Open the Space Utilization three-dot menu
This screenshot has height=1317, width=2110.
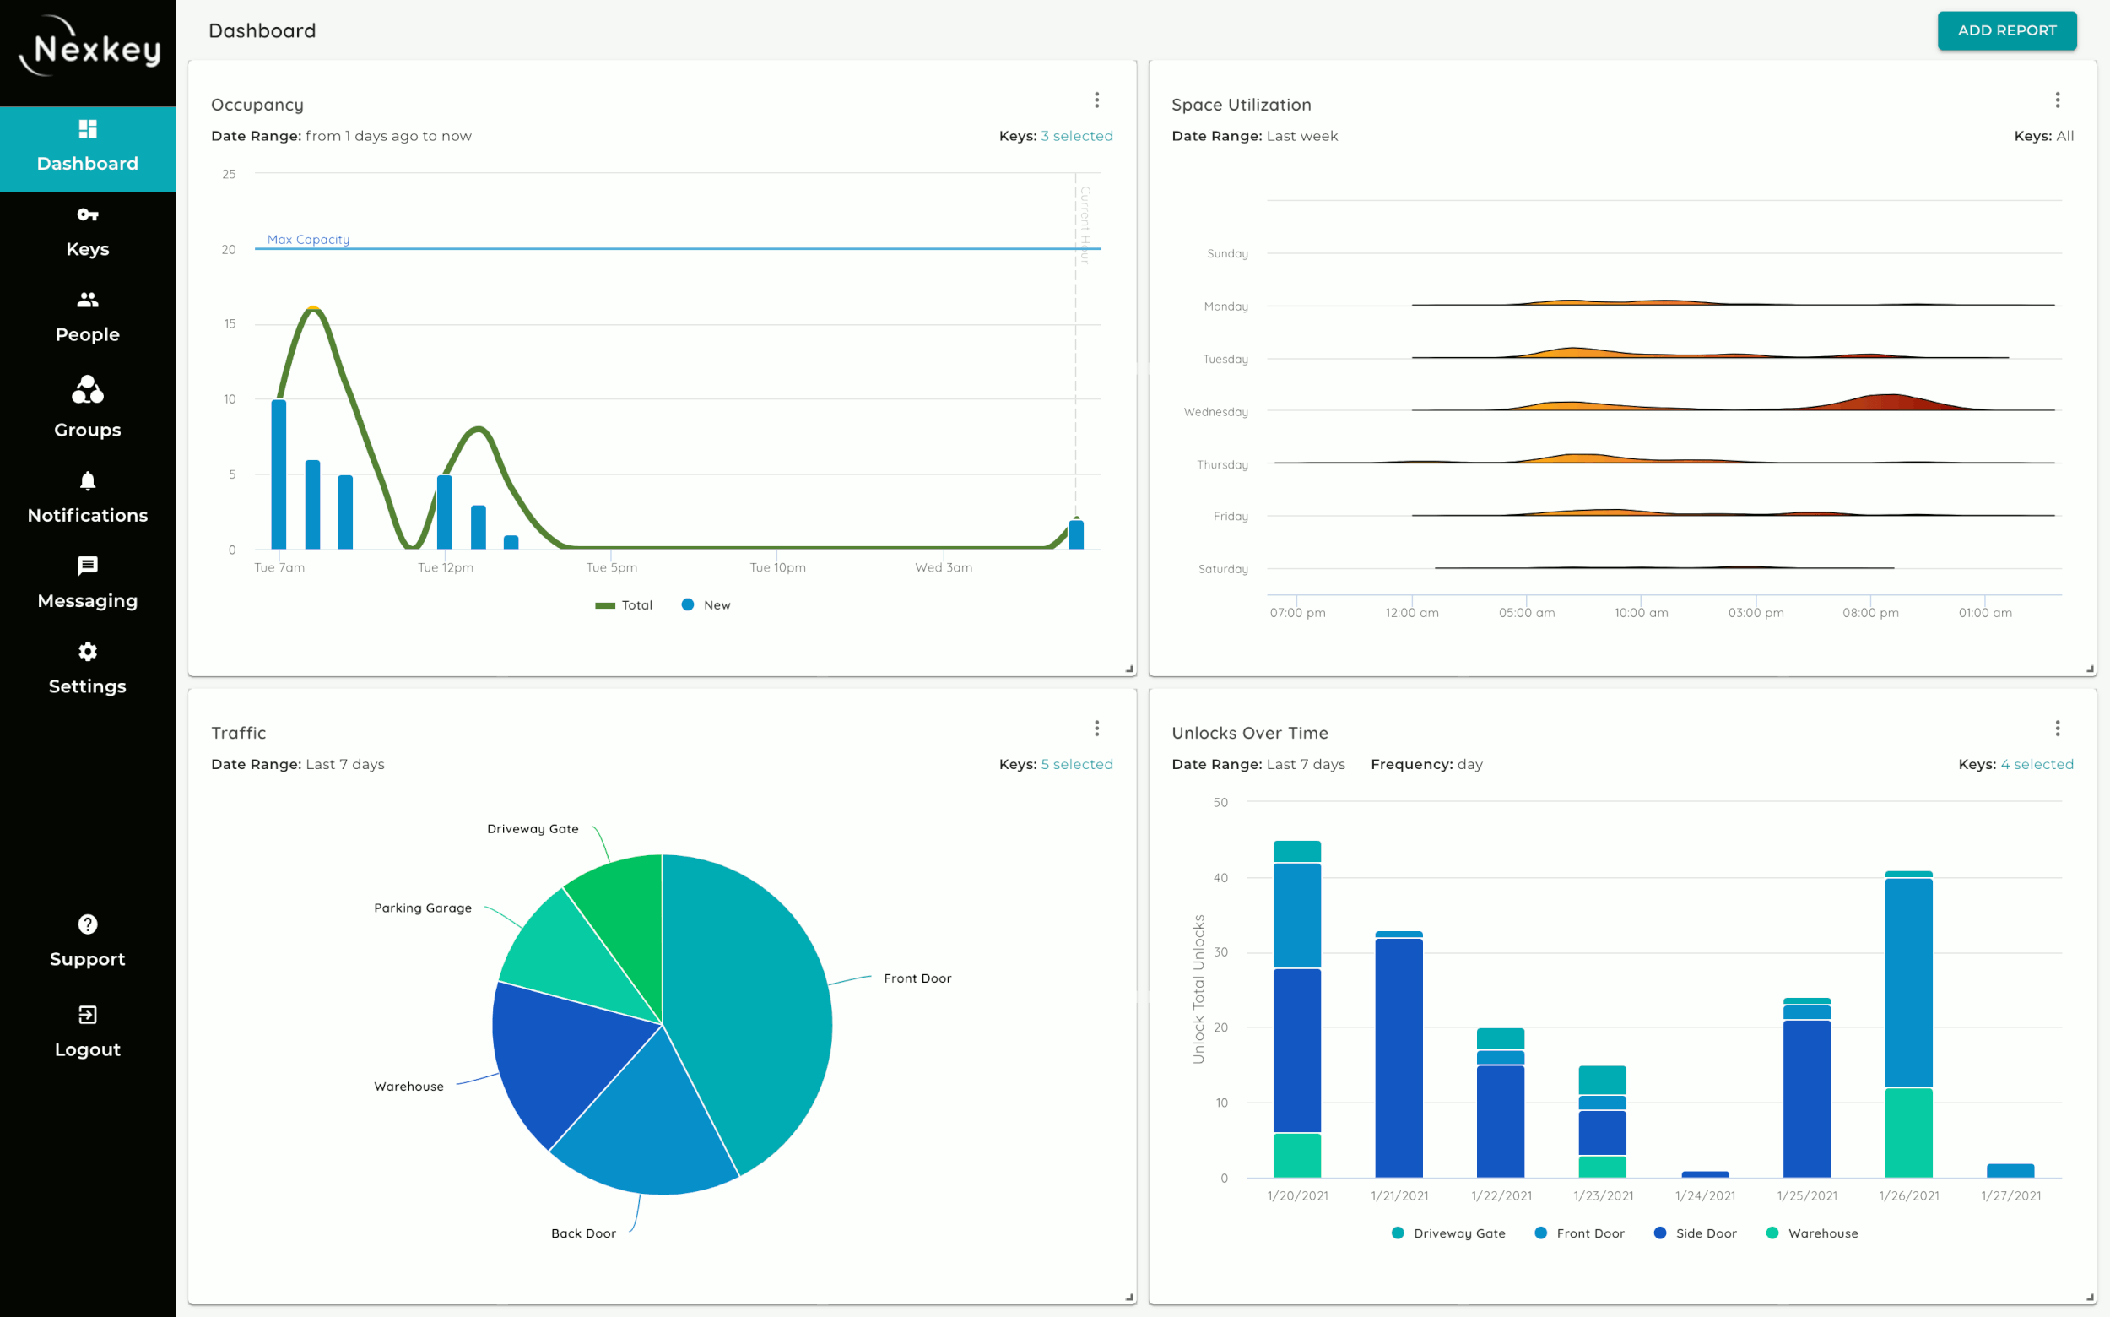click(2057, 100)
